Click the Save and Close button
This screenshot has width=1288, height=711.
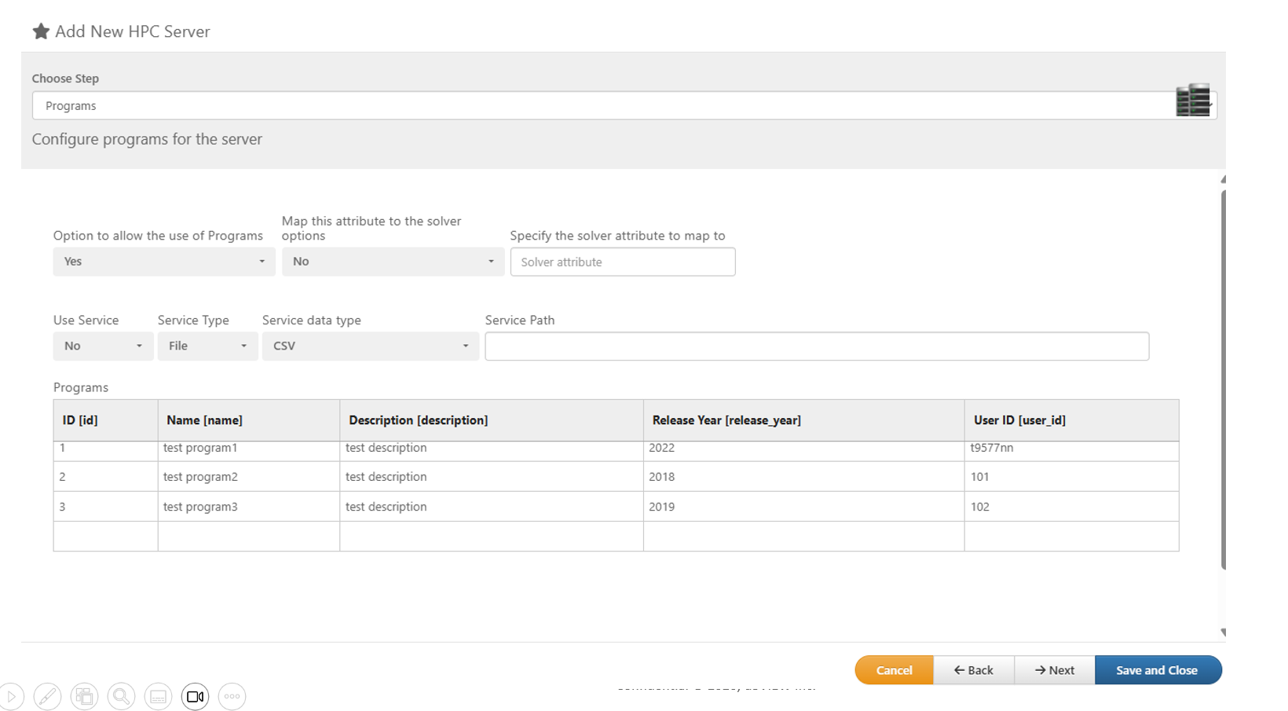pos(1157,670)
